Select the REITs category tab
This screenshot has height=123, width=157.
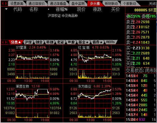coord(111,42)
